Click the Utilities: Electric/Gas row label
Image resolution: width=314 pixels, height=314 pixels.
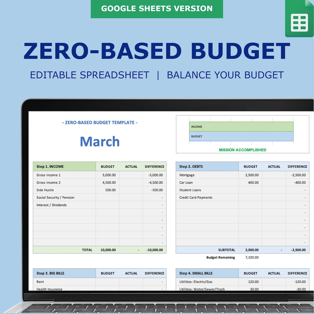[x=195, y=282]
